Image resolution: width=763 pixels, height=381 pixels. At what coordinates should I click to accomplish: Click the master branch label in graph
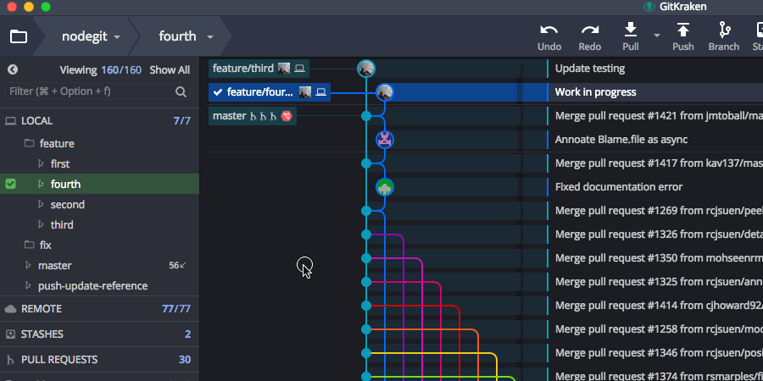(x=252, y=116)
